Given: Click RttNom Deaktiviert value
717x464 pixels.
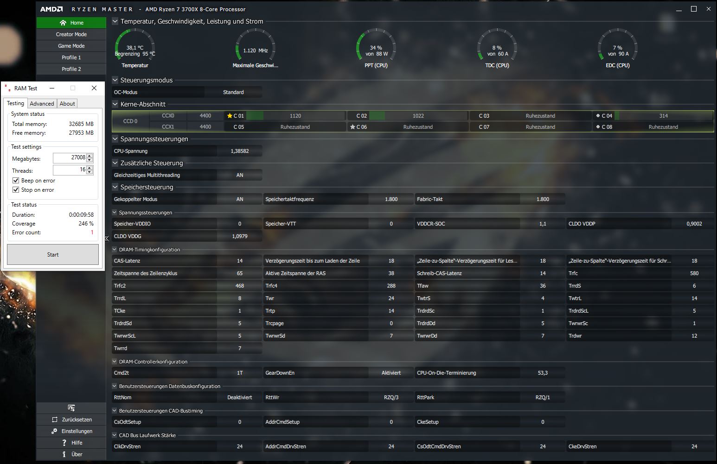Looking at the screenshot, I should [x=240, y=397].
